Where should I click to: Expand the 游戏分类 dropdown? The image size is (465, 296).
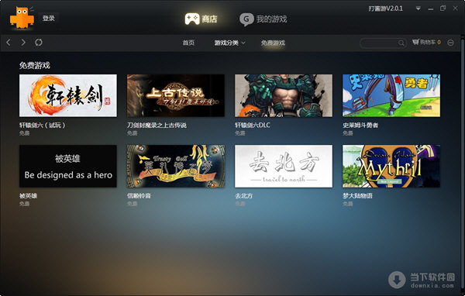[x=229, y=43]
